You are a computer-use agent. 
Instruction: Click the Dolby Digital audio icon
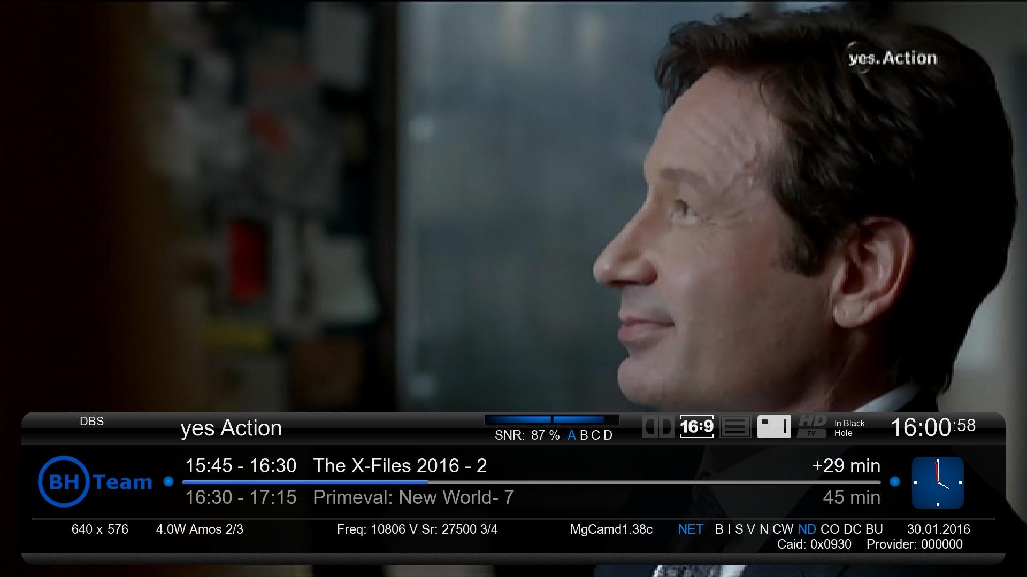pyautogui.click(x=658, y=426)
